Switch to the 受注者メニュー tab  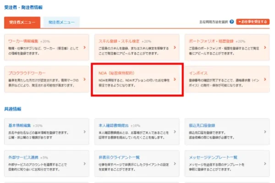22,22
